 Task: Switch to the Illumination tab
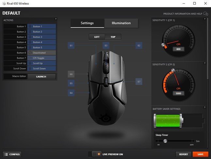pos(121,23)
